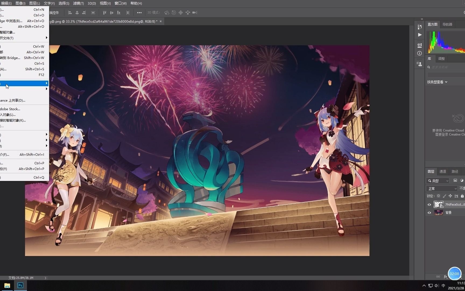Open the 帮助(H) menu
The height and width of the screenshot is (291, 465).
point(136,3)
